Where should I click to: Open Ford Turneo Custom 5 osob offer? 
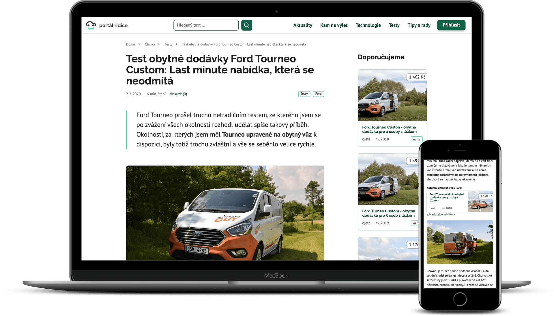click(388, 213)
